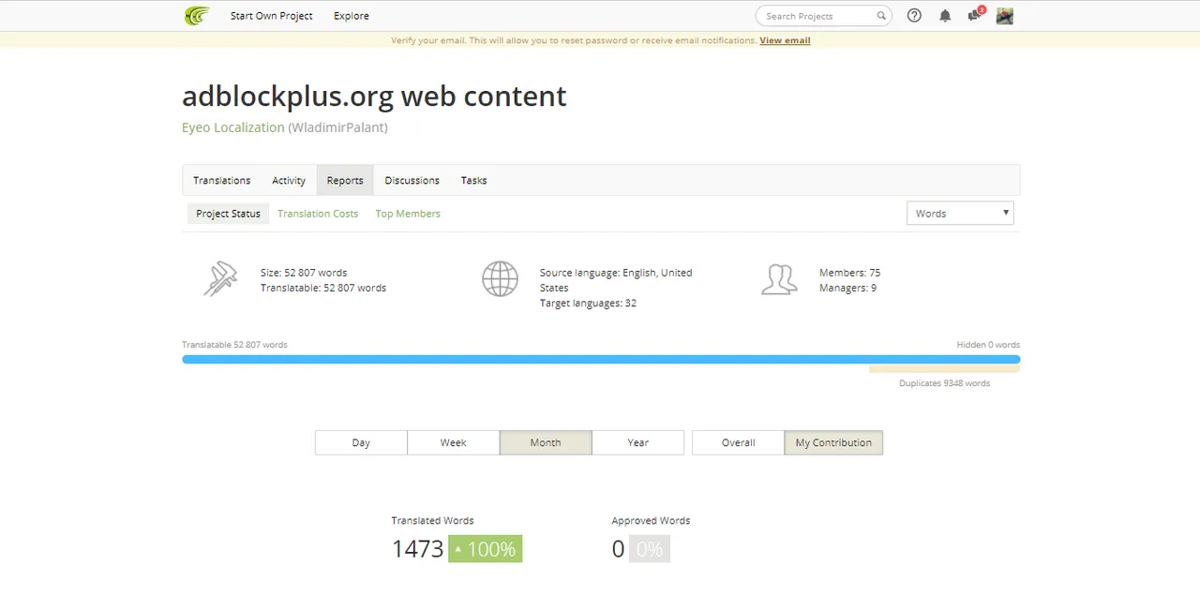Click the Translated Words label
This screenshot has width=1200, height=595.
[432, 520]
